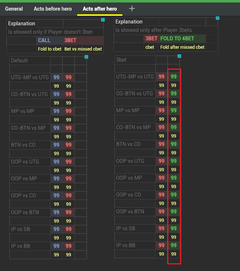The height and width of the screenshot is (271, 240).
Task: Click Fold after missed cbet label
Action: pos(182,47)
